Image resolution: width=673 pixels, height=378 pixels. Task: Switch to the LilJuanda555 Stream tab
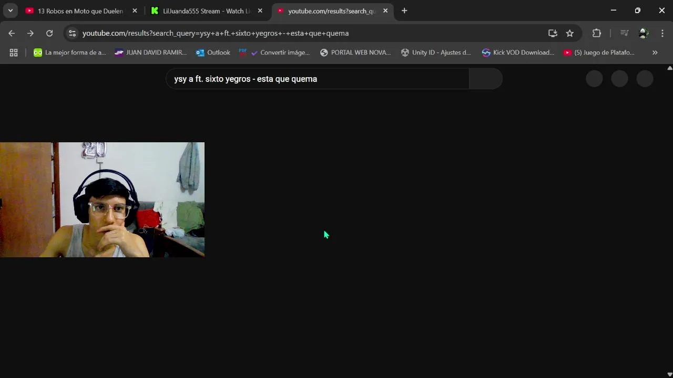pos(207,10)
